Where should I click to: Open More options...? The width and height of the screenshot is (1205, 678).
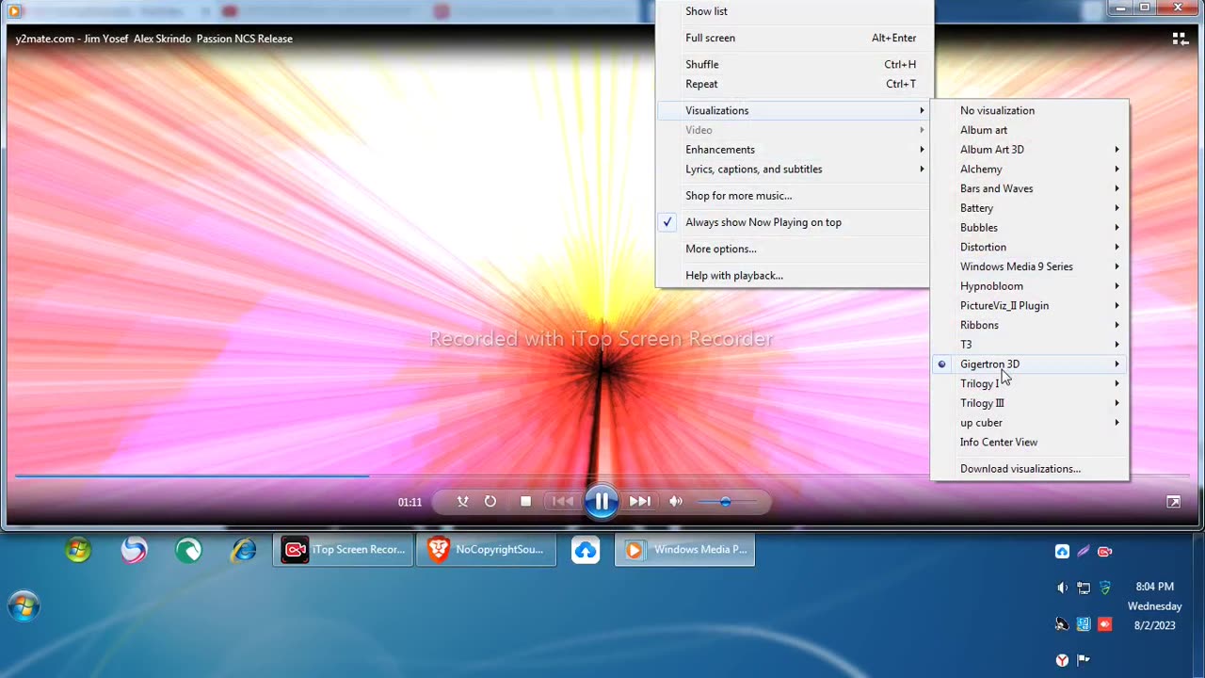[x=793, y=249]
